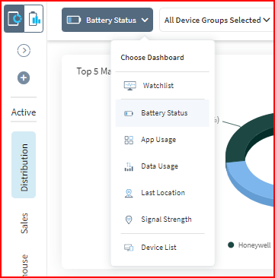
Task: Add a new group with plus button
Action: point(24,77)
